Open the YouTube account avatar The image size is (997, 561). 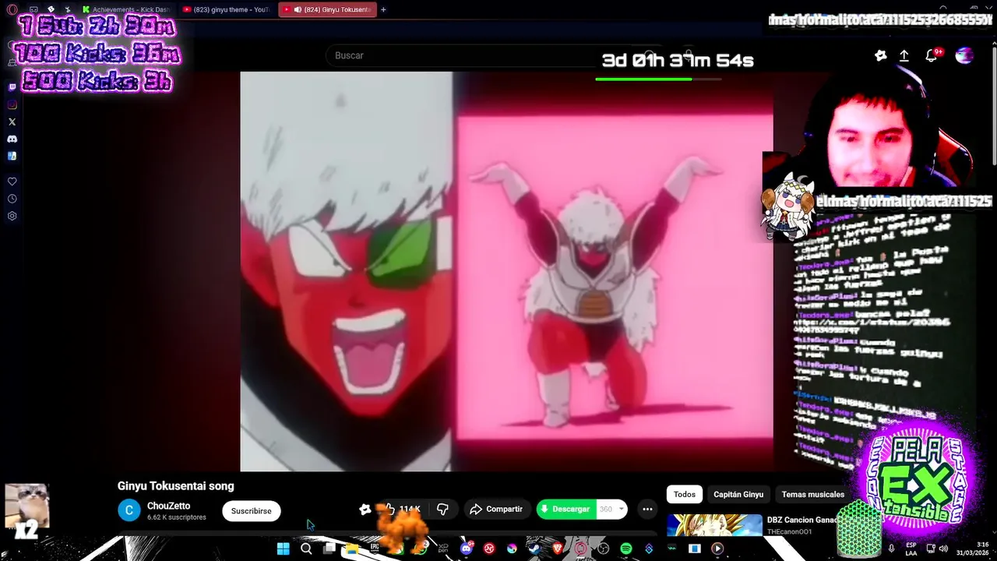tap(964, 55)
